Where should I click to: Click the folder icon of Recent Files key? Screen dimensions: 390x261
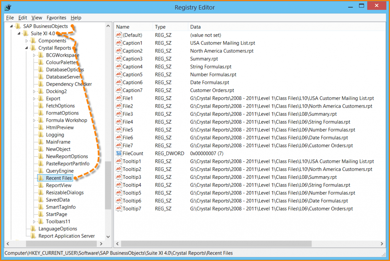coord(41,178)
